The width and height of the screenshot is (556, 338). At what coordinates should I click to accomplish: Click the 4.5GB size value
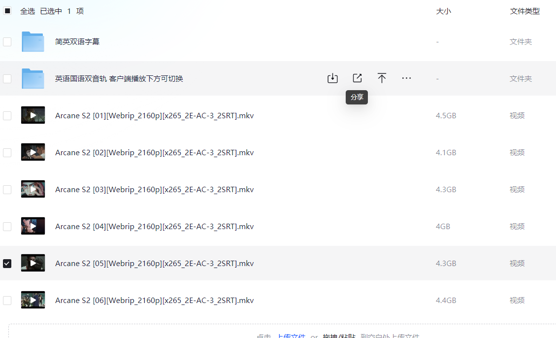pyautogui.click(x=446, y=116)
